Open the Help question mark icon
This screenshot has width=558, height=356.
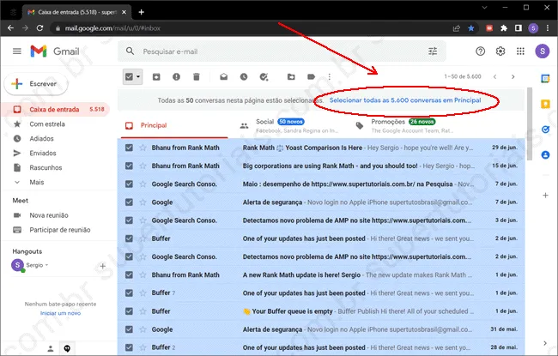480,51
